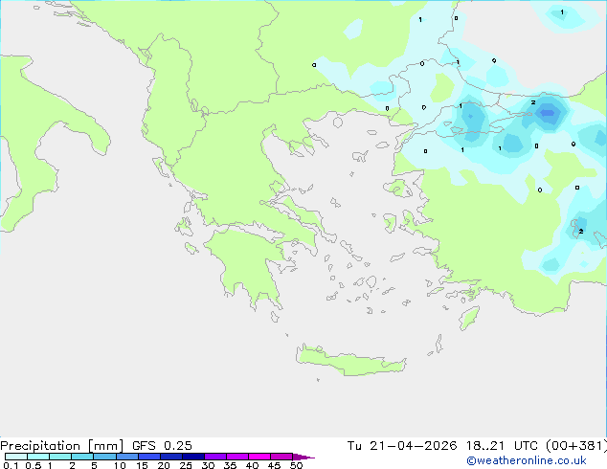
Task: Click the '[mm]' unit label
Action: pos(106,446)
